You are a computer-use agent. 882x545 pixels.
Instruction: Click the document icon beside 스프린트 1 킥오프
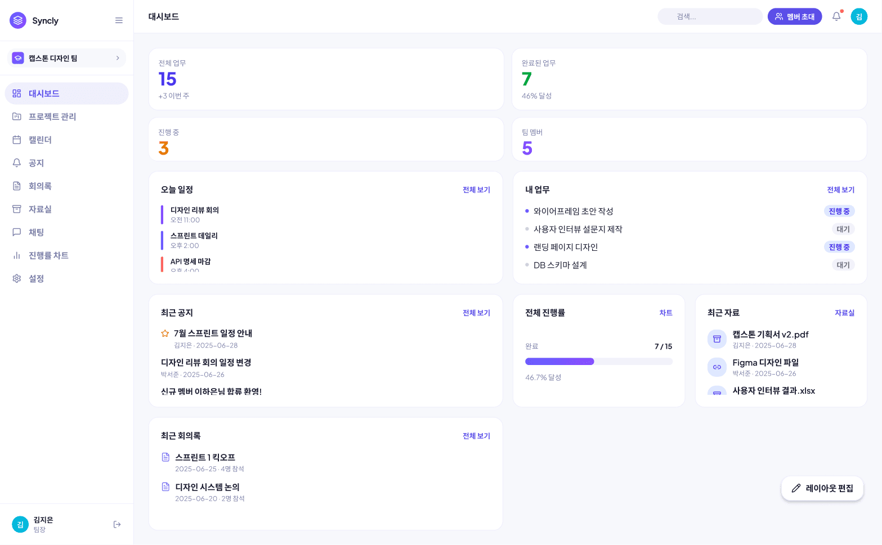coord(165,457)
